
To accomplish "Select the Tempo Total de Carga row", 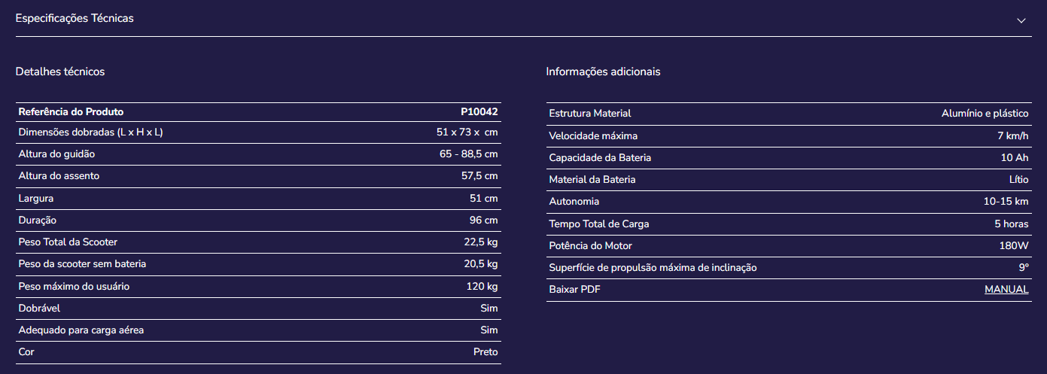I will point(789,224).
